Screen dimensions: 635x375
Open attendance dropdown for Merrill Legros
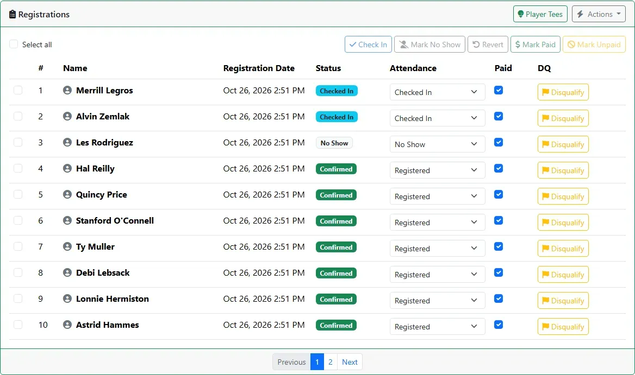[x=437, y=92]
